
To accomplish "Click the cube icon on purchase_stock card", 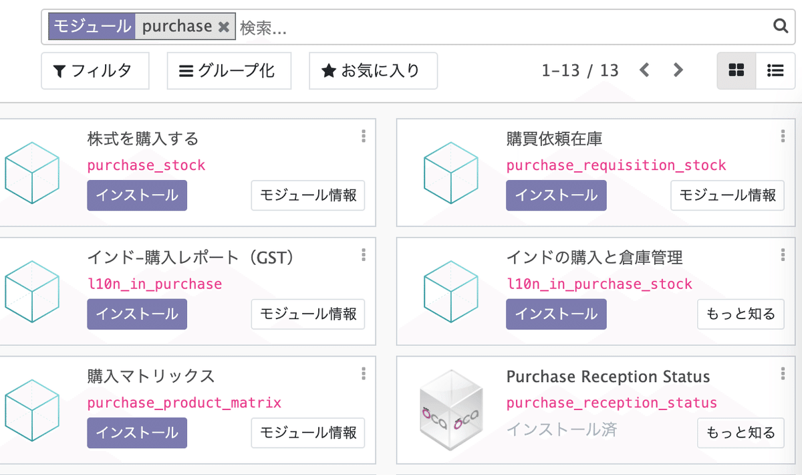I will tap(31, 173).
